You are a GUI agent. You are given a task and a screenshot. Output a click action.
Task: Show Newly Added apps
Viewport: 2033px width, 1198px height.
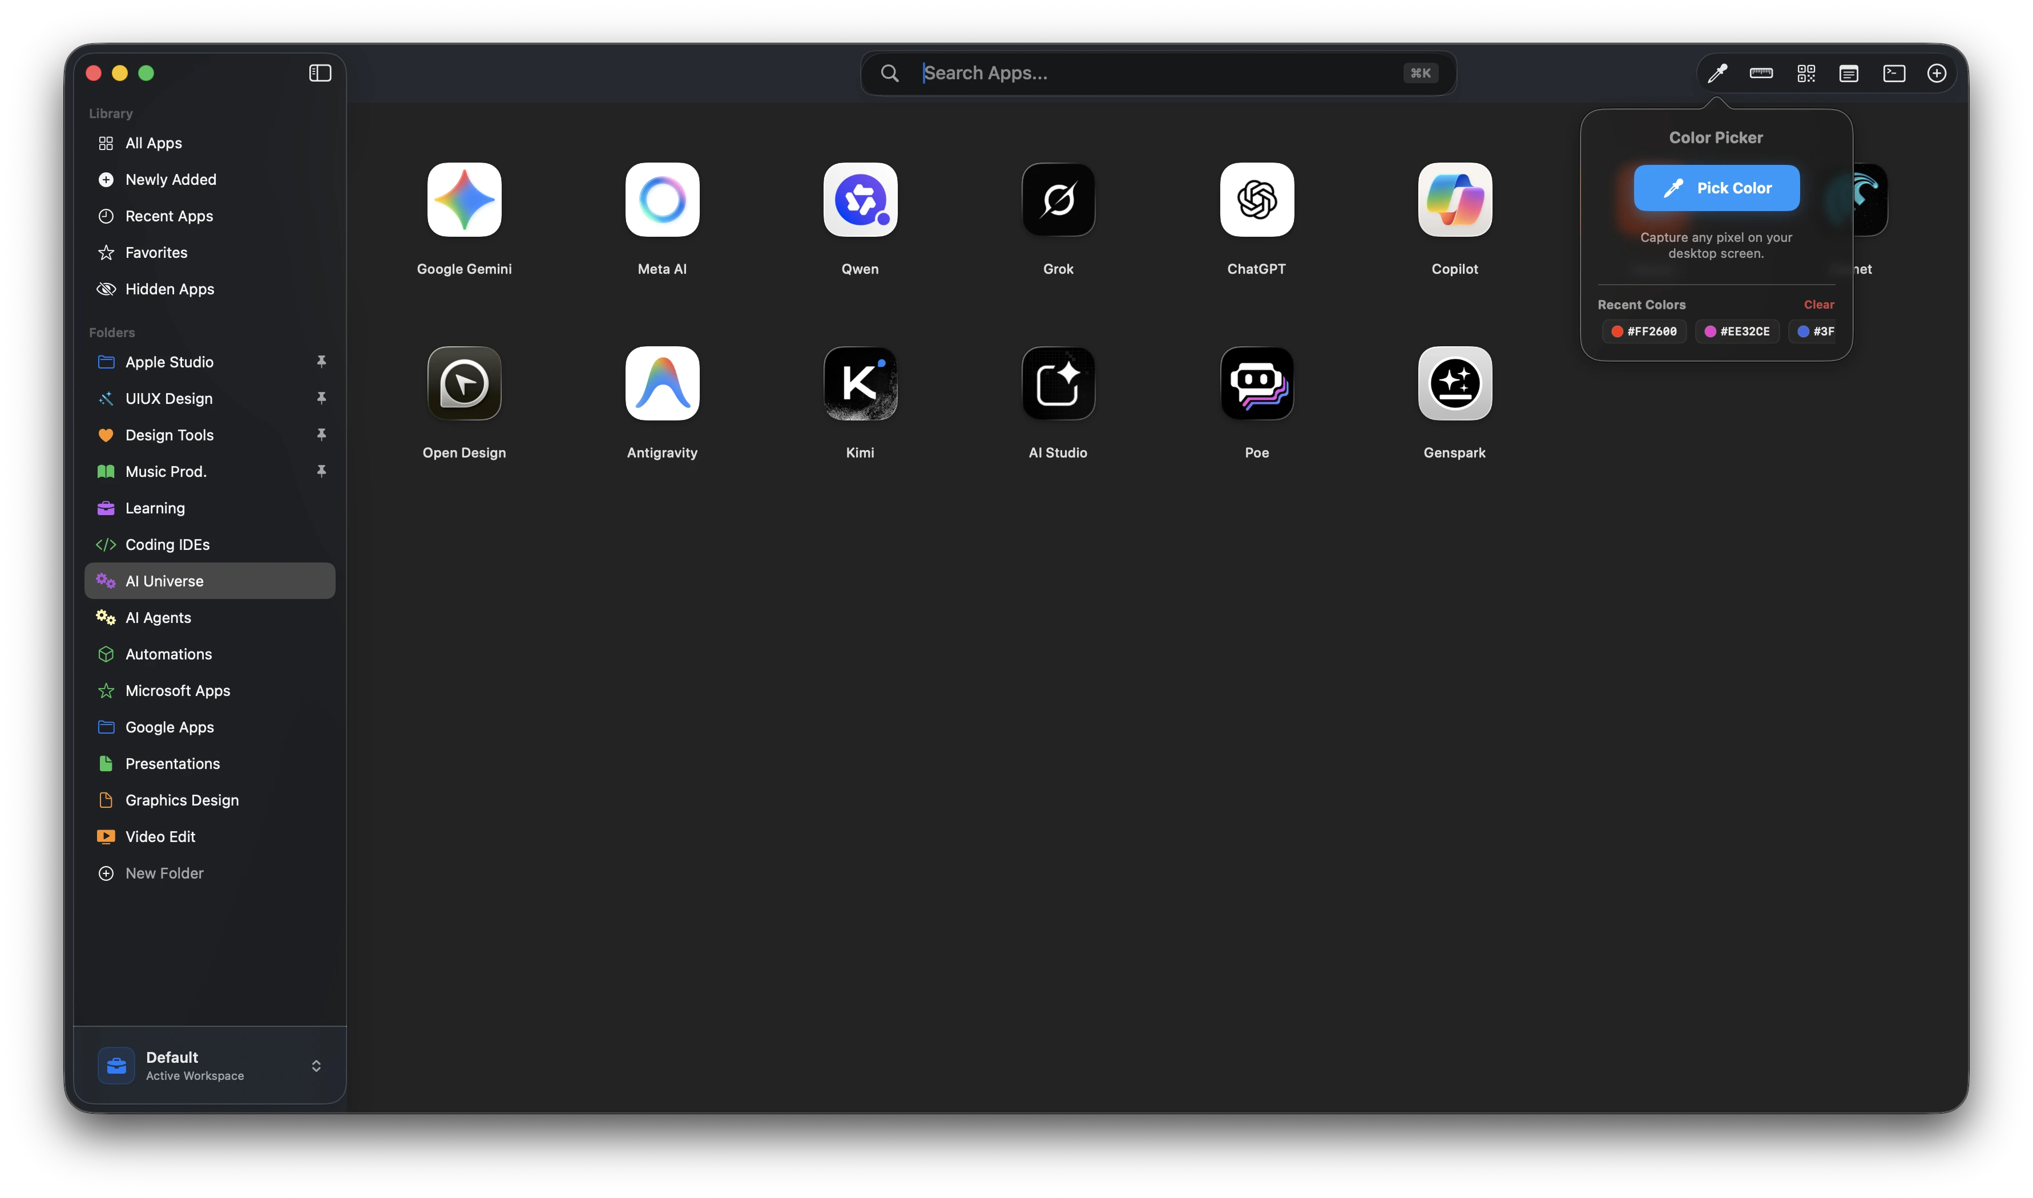point(210,179)
